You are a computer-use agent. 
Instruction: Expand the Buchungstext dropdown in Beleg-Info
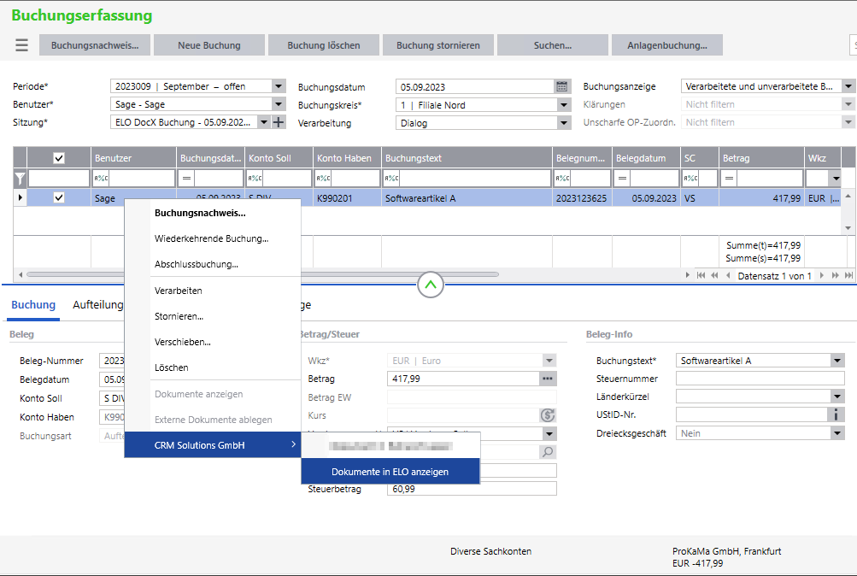pos(836,360)
